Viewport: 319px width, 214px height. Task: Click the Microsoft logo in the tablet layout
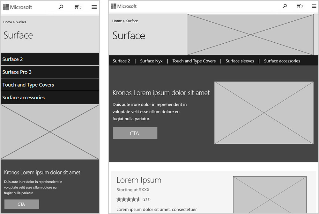coord(124,6)
